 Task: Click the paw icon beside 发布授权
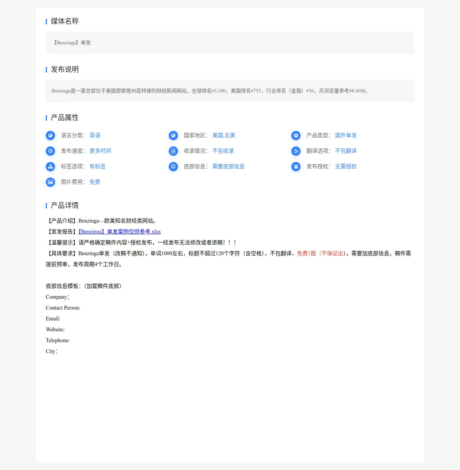coord(296,167)
